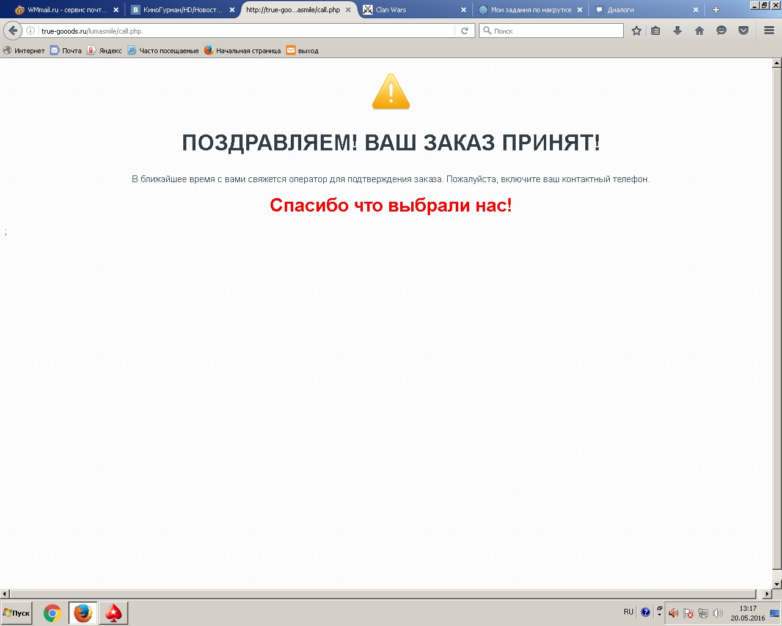Click the Спасибо что выбрали нас! text
The height and width of the screenshot is (626, 782).
(x=391, y=205)
